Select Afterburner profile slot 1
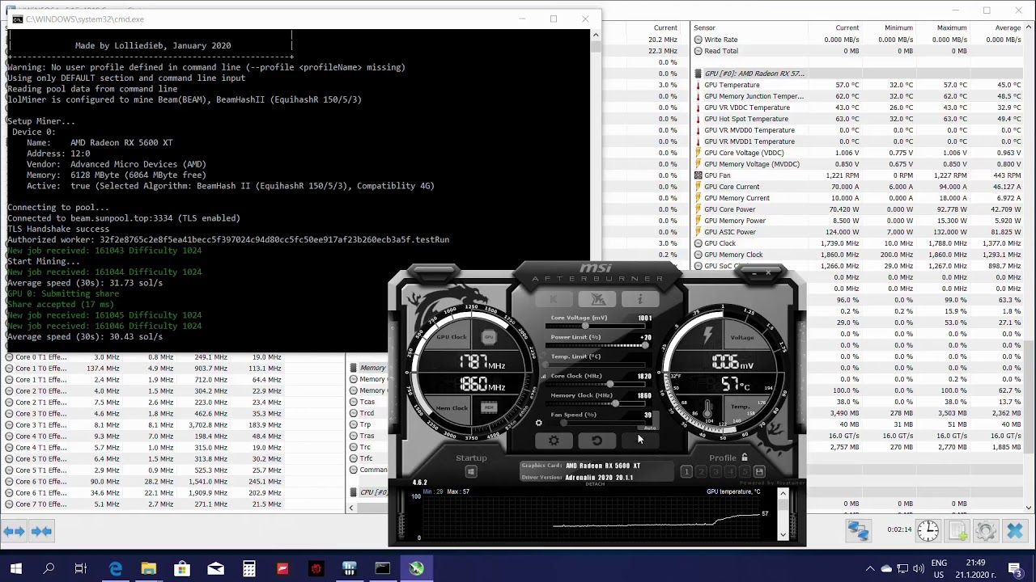Viewport: 1036px width, 582px height. pos(686,472)
